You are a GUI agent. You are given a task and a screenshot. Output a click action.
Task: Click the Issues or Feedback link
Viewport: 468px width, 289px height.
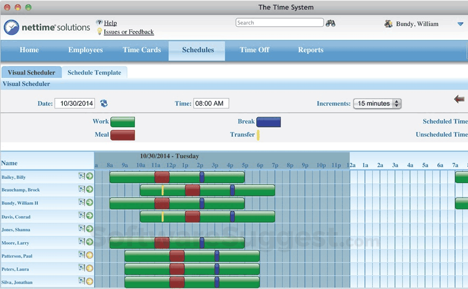coord(128,32)
